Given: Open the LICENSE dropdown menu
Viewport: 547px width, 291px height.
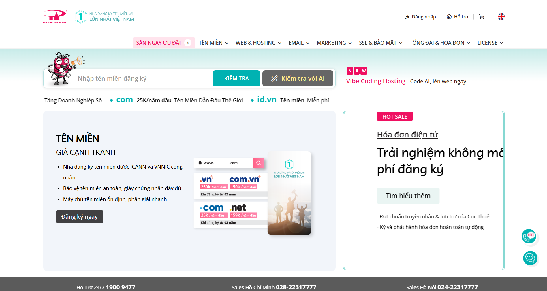Looking at the screenshot, I should point(490,43).
